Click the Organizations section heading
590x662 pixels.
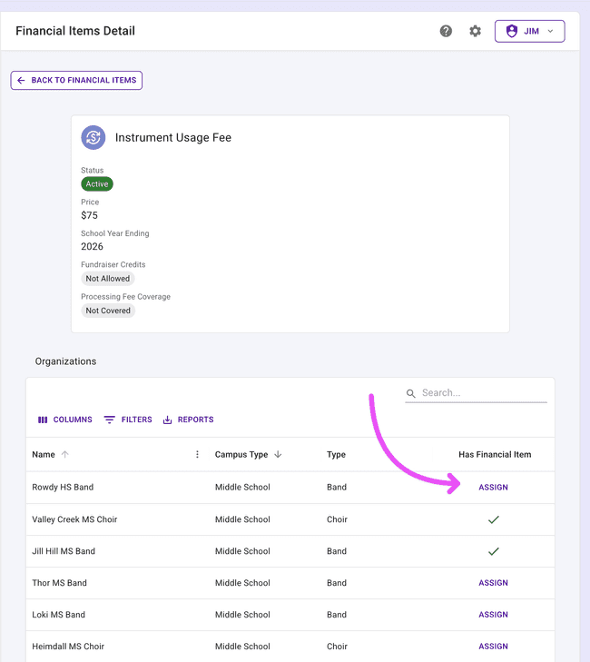[x=65, y=361]
